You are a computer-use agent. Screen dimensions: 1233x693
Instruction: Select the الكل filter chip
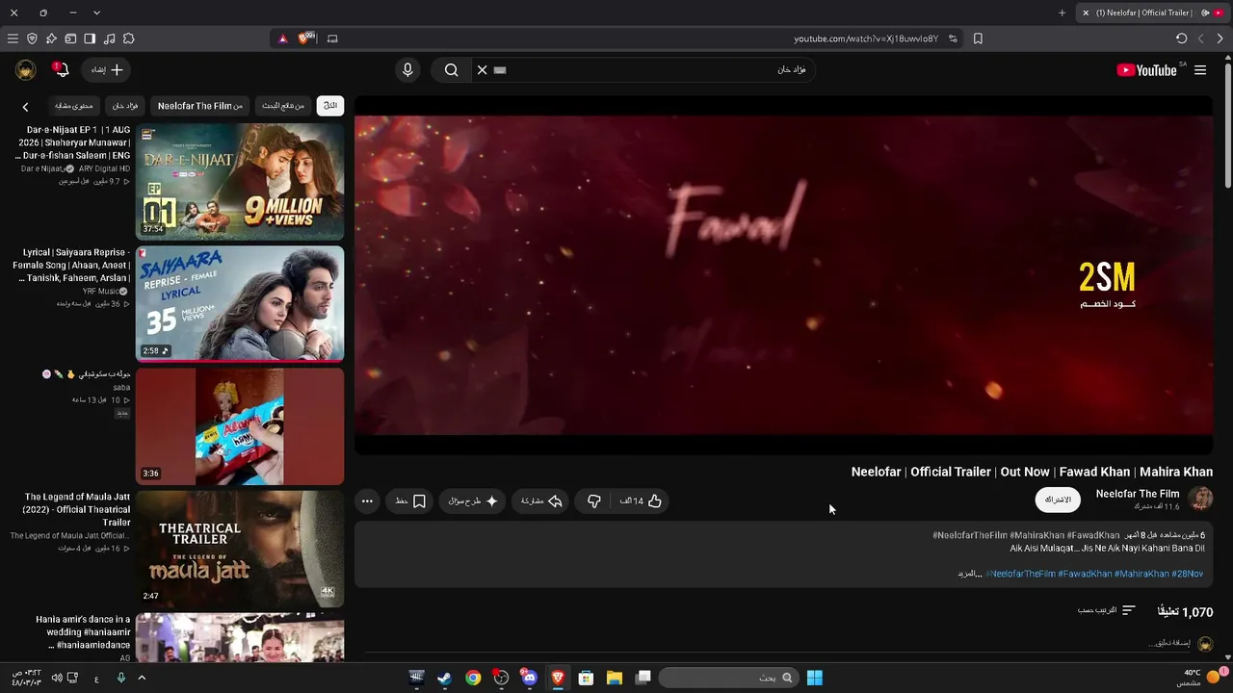coord(330,106)
